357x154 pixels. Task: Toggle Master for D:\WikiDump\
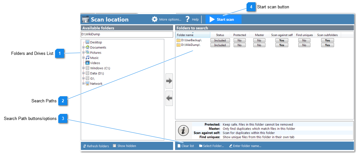click(259, 45)
